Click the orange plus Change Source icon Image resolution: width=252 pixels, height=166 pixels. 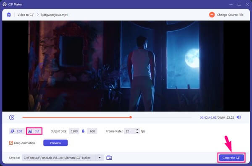pyautogui.click(x=212, y=15)
